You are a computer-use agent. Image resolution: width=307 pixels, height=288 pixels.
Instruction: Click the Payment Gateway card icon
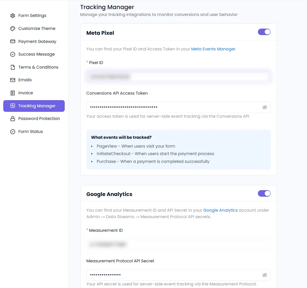coord(13,42)
